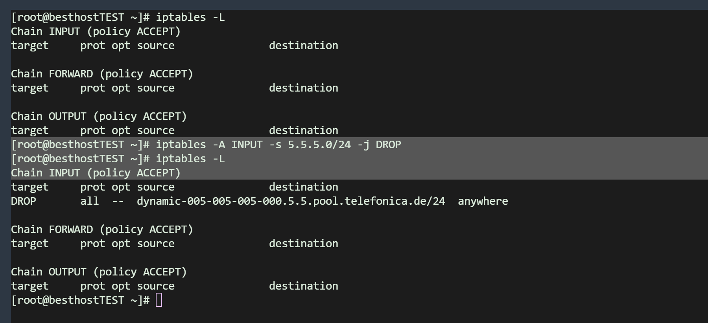Click the 5.5.5.0/24 subnet in the command

[x=319, y=145]
